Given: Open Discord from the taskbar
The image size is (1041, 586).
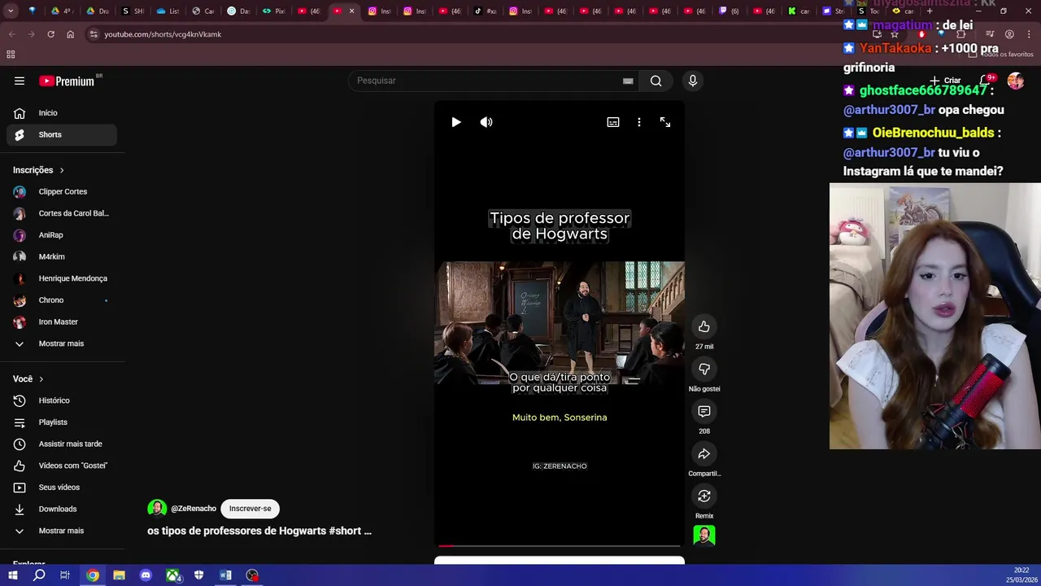Looking at the screenshot, I should [x=146, y=575].
